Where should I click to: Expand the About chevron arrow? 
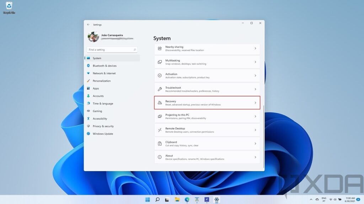pyautogui.click(x=255, y=157)
